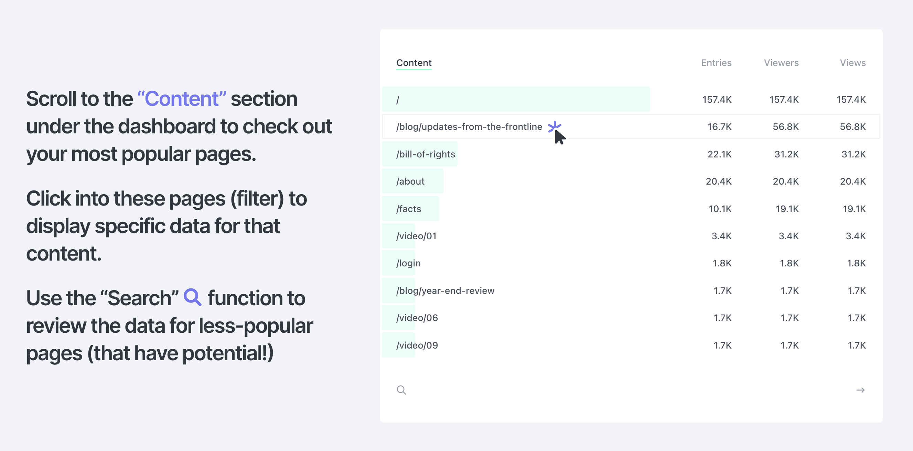The height and width of the screenshot is (451, 913).
Task: Click the root "/" page bar
Action: pos(516,100)
